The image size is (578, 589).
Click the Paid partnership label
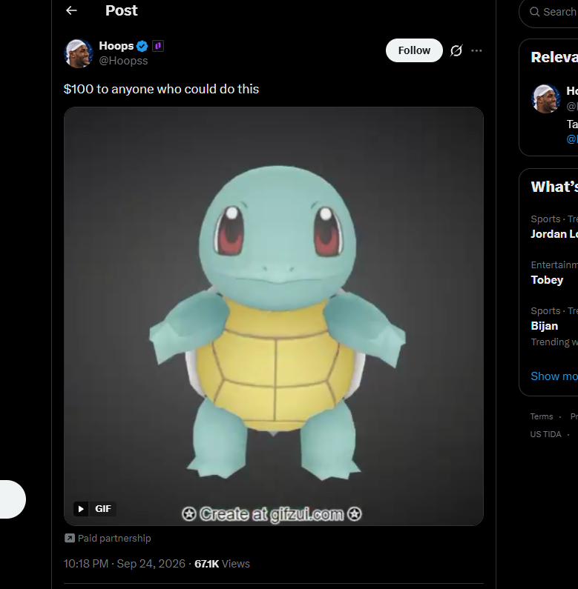pos(114,539)
